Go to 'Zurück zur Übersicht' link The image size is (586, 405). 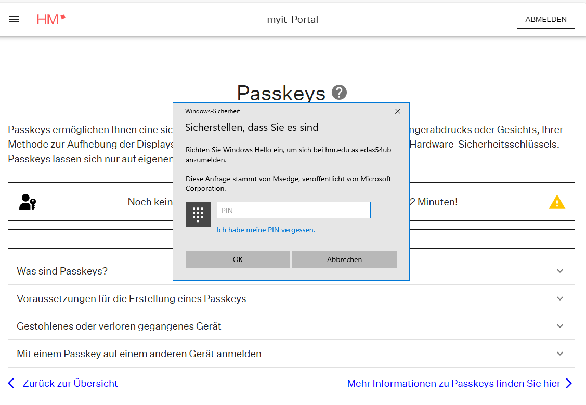pos(70,383)
